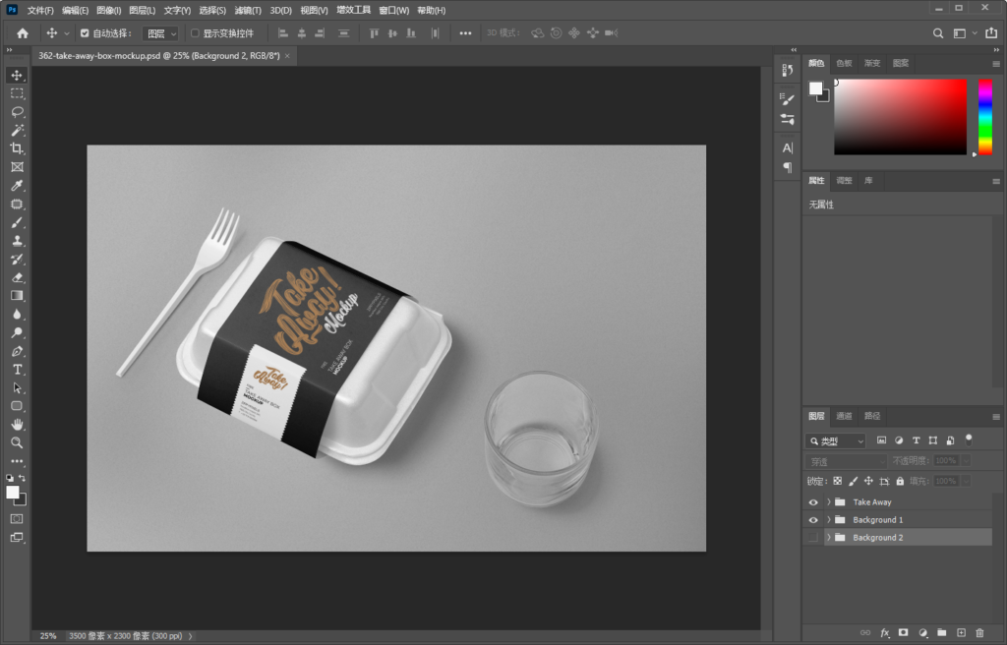Expand the Background 2 group
The image size is (1007, 645).
[x=828, y=538]
